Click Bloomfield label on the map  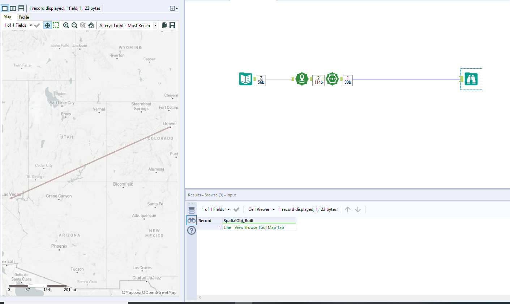coord(123,184)
